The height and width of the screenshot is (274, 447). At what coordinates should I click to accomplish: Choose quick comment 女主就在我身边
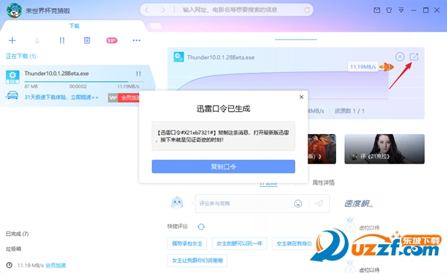[294, 243]
